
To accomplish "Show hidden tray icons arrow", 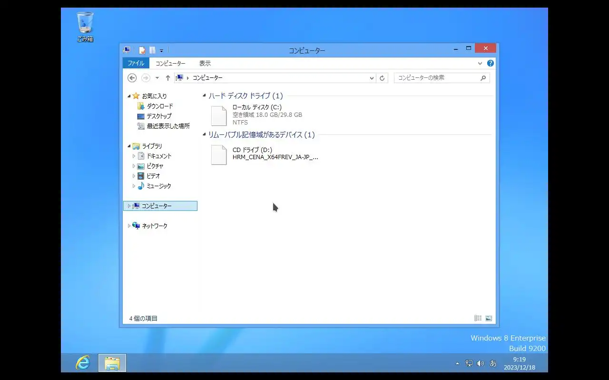I will 458,363.
